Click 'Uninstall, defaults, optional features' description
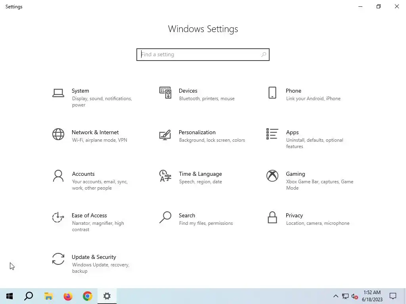This screenshot has width=406, height=304. (x=314, y=143)
